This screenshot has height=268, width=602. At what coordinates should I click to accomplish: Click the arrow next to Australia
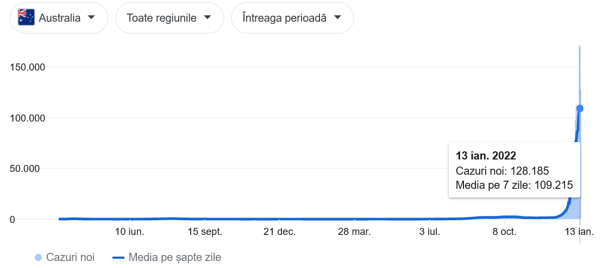click(x=91, y=17)
